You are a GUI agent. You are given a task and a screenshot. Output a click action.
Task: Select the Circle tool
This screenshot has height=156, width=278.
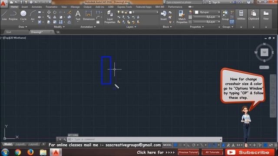tap(23, 16)
